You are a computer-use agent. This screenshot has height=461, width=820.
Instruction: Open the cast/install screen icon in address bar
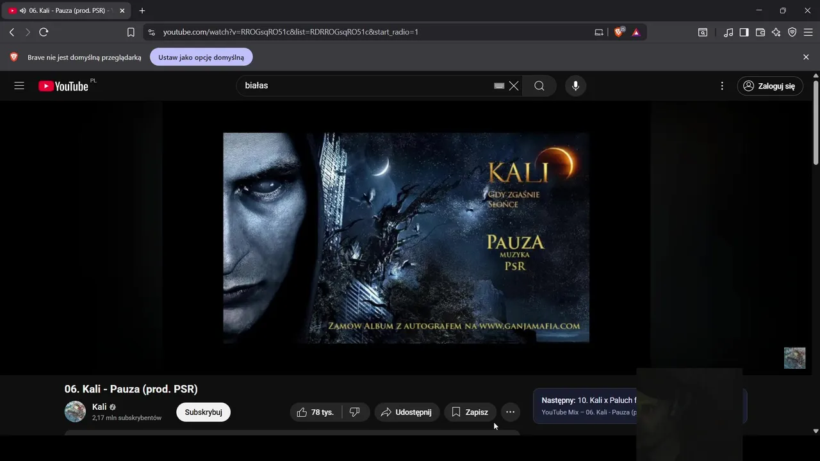599,32
